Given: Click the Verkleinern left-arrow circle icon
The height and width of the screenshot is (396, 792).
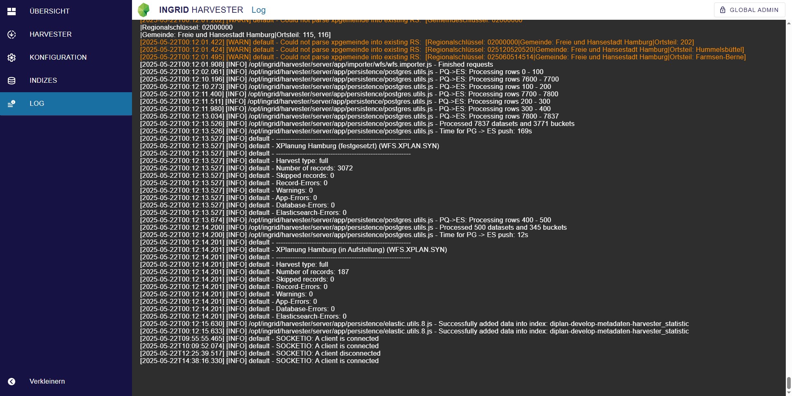Looking at the screenshot, I should [x=12, y=382].
